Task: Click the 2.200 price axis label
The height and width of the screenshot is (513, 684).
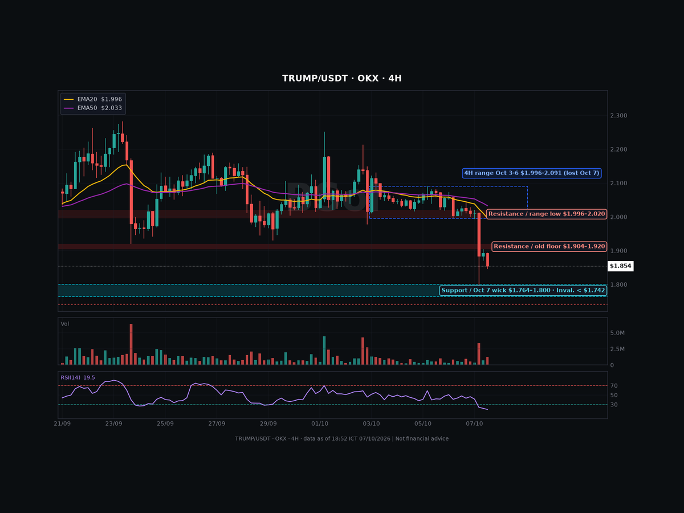Action: click(618, 149)
